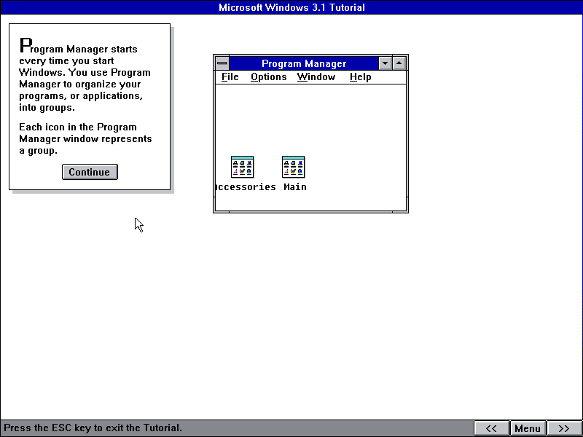Open the Window menu
This screenshot has width=583, height=437.
[x=316, y=77]
